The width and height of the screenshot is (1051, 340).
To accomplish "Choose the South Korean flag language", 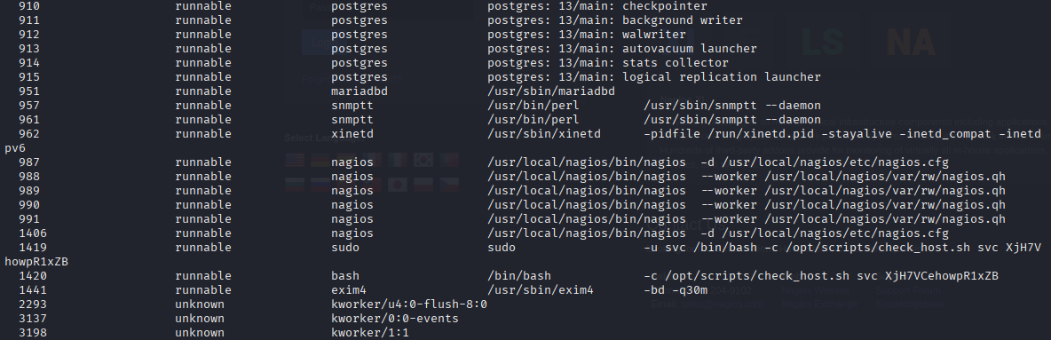I will pos(423,160).
